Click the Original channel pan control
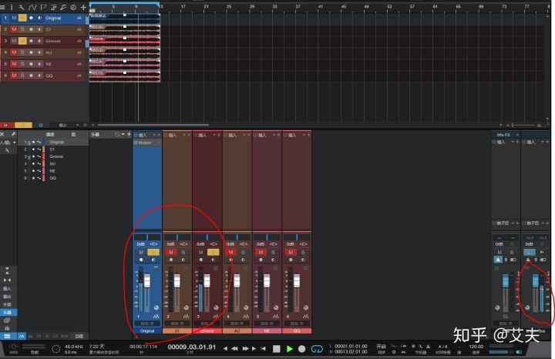The width and height of the screenshot is (555, 359). [147, 237]
